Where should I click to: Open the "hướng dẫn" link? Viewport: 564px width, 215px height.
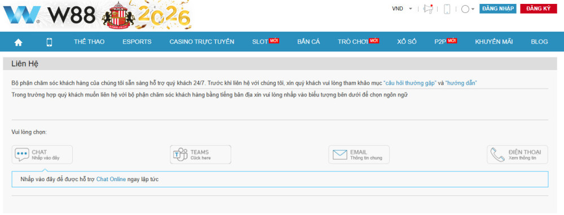click(x=461, y=83)
